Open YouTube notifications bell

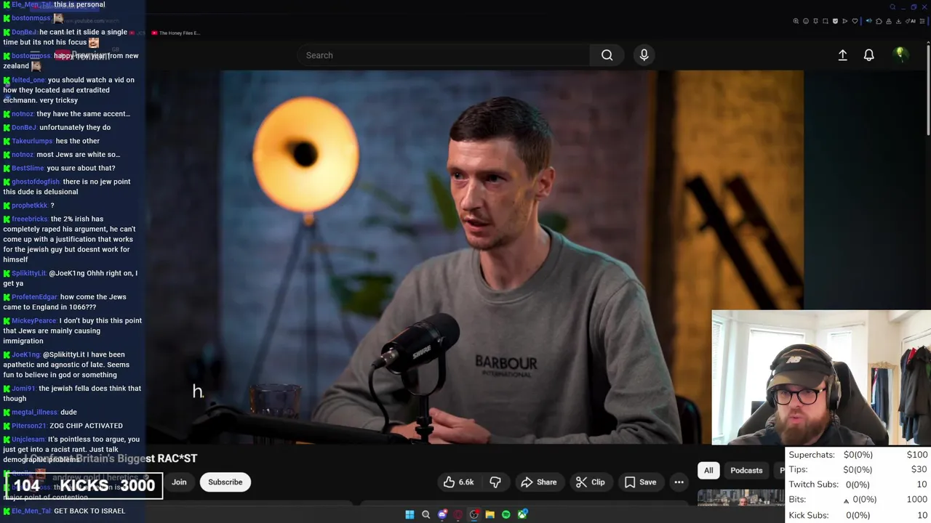[x=868, y=55]
